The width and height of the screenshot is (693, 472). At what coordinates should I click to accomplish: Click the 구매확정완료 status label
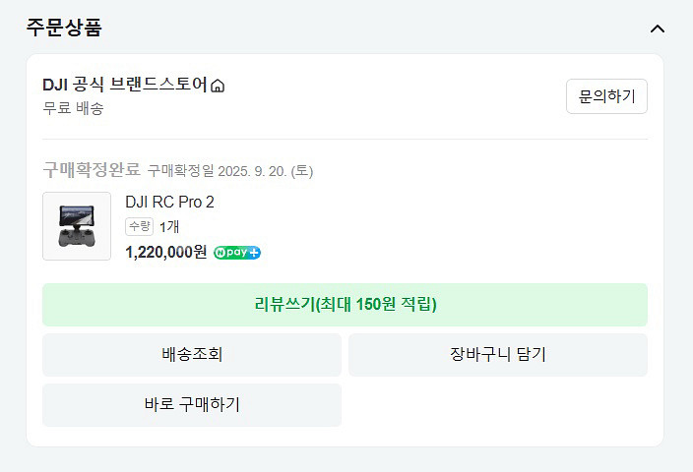point(92,170)
